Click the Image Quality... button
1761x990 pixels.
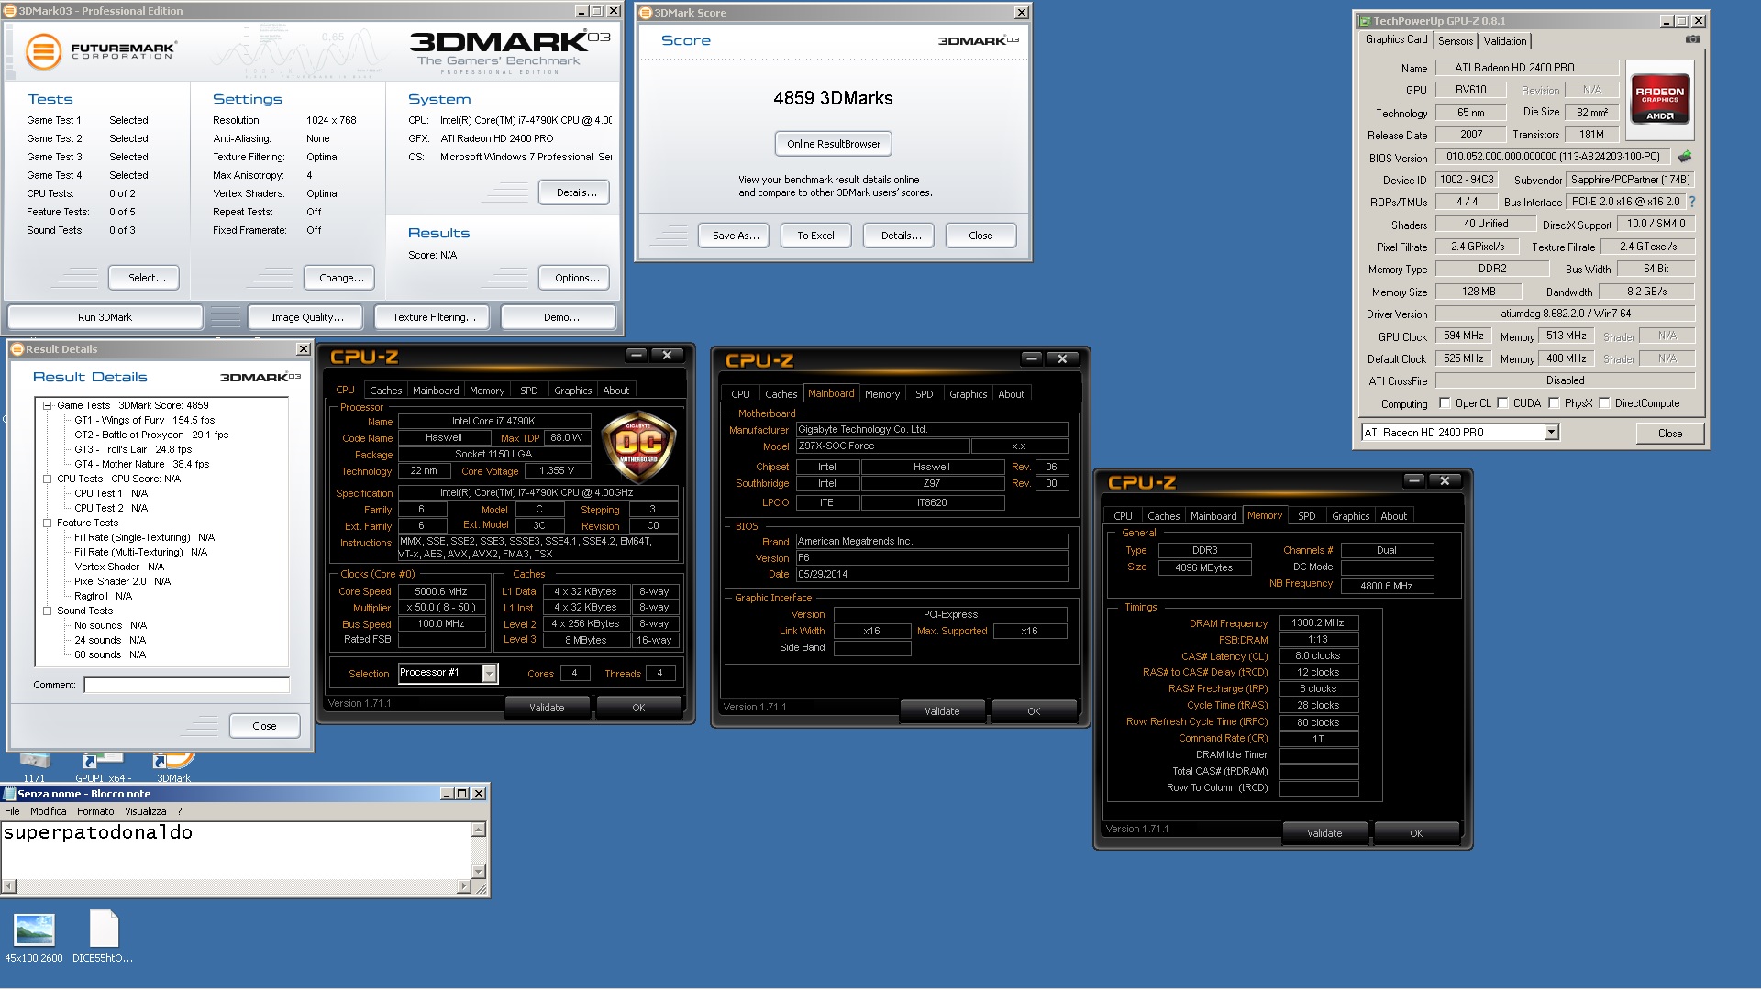[x=307, y=317]
